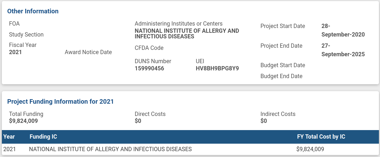Click the Project Funding Information for 2021 heading
This screenshot has width=380, height=157.
61,102
